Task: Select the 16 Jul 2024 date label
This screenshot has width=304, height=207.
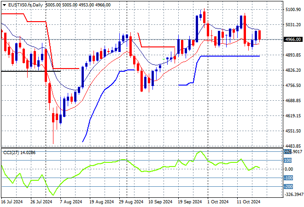Action: [12, 202]
